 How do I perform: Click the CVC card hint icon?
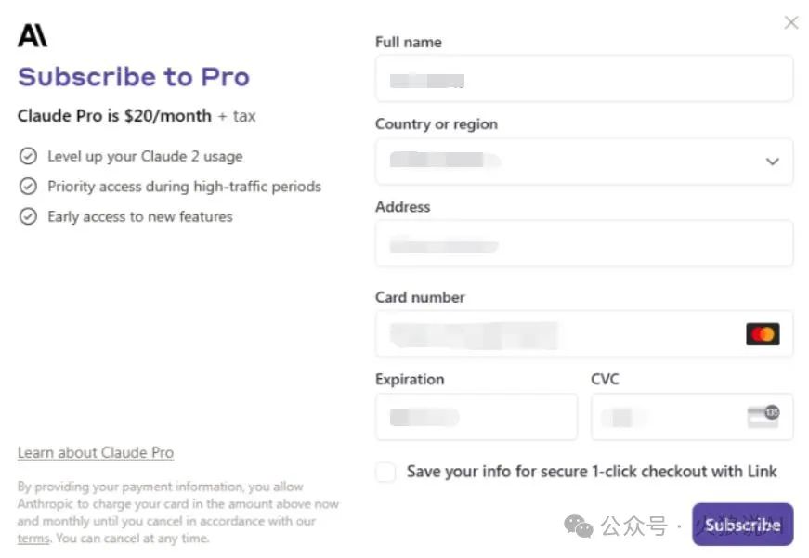pyautogui.click(x=763, y=417)
